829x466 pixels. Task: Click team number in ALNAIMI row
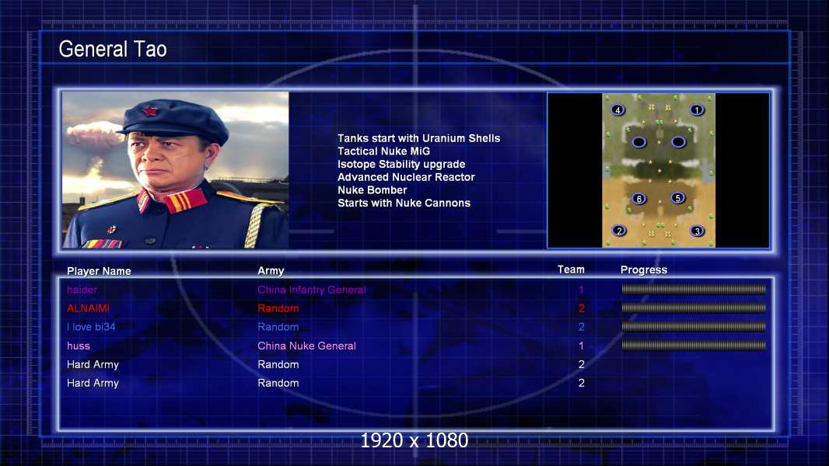[x=581, y=308]
